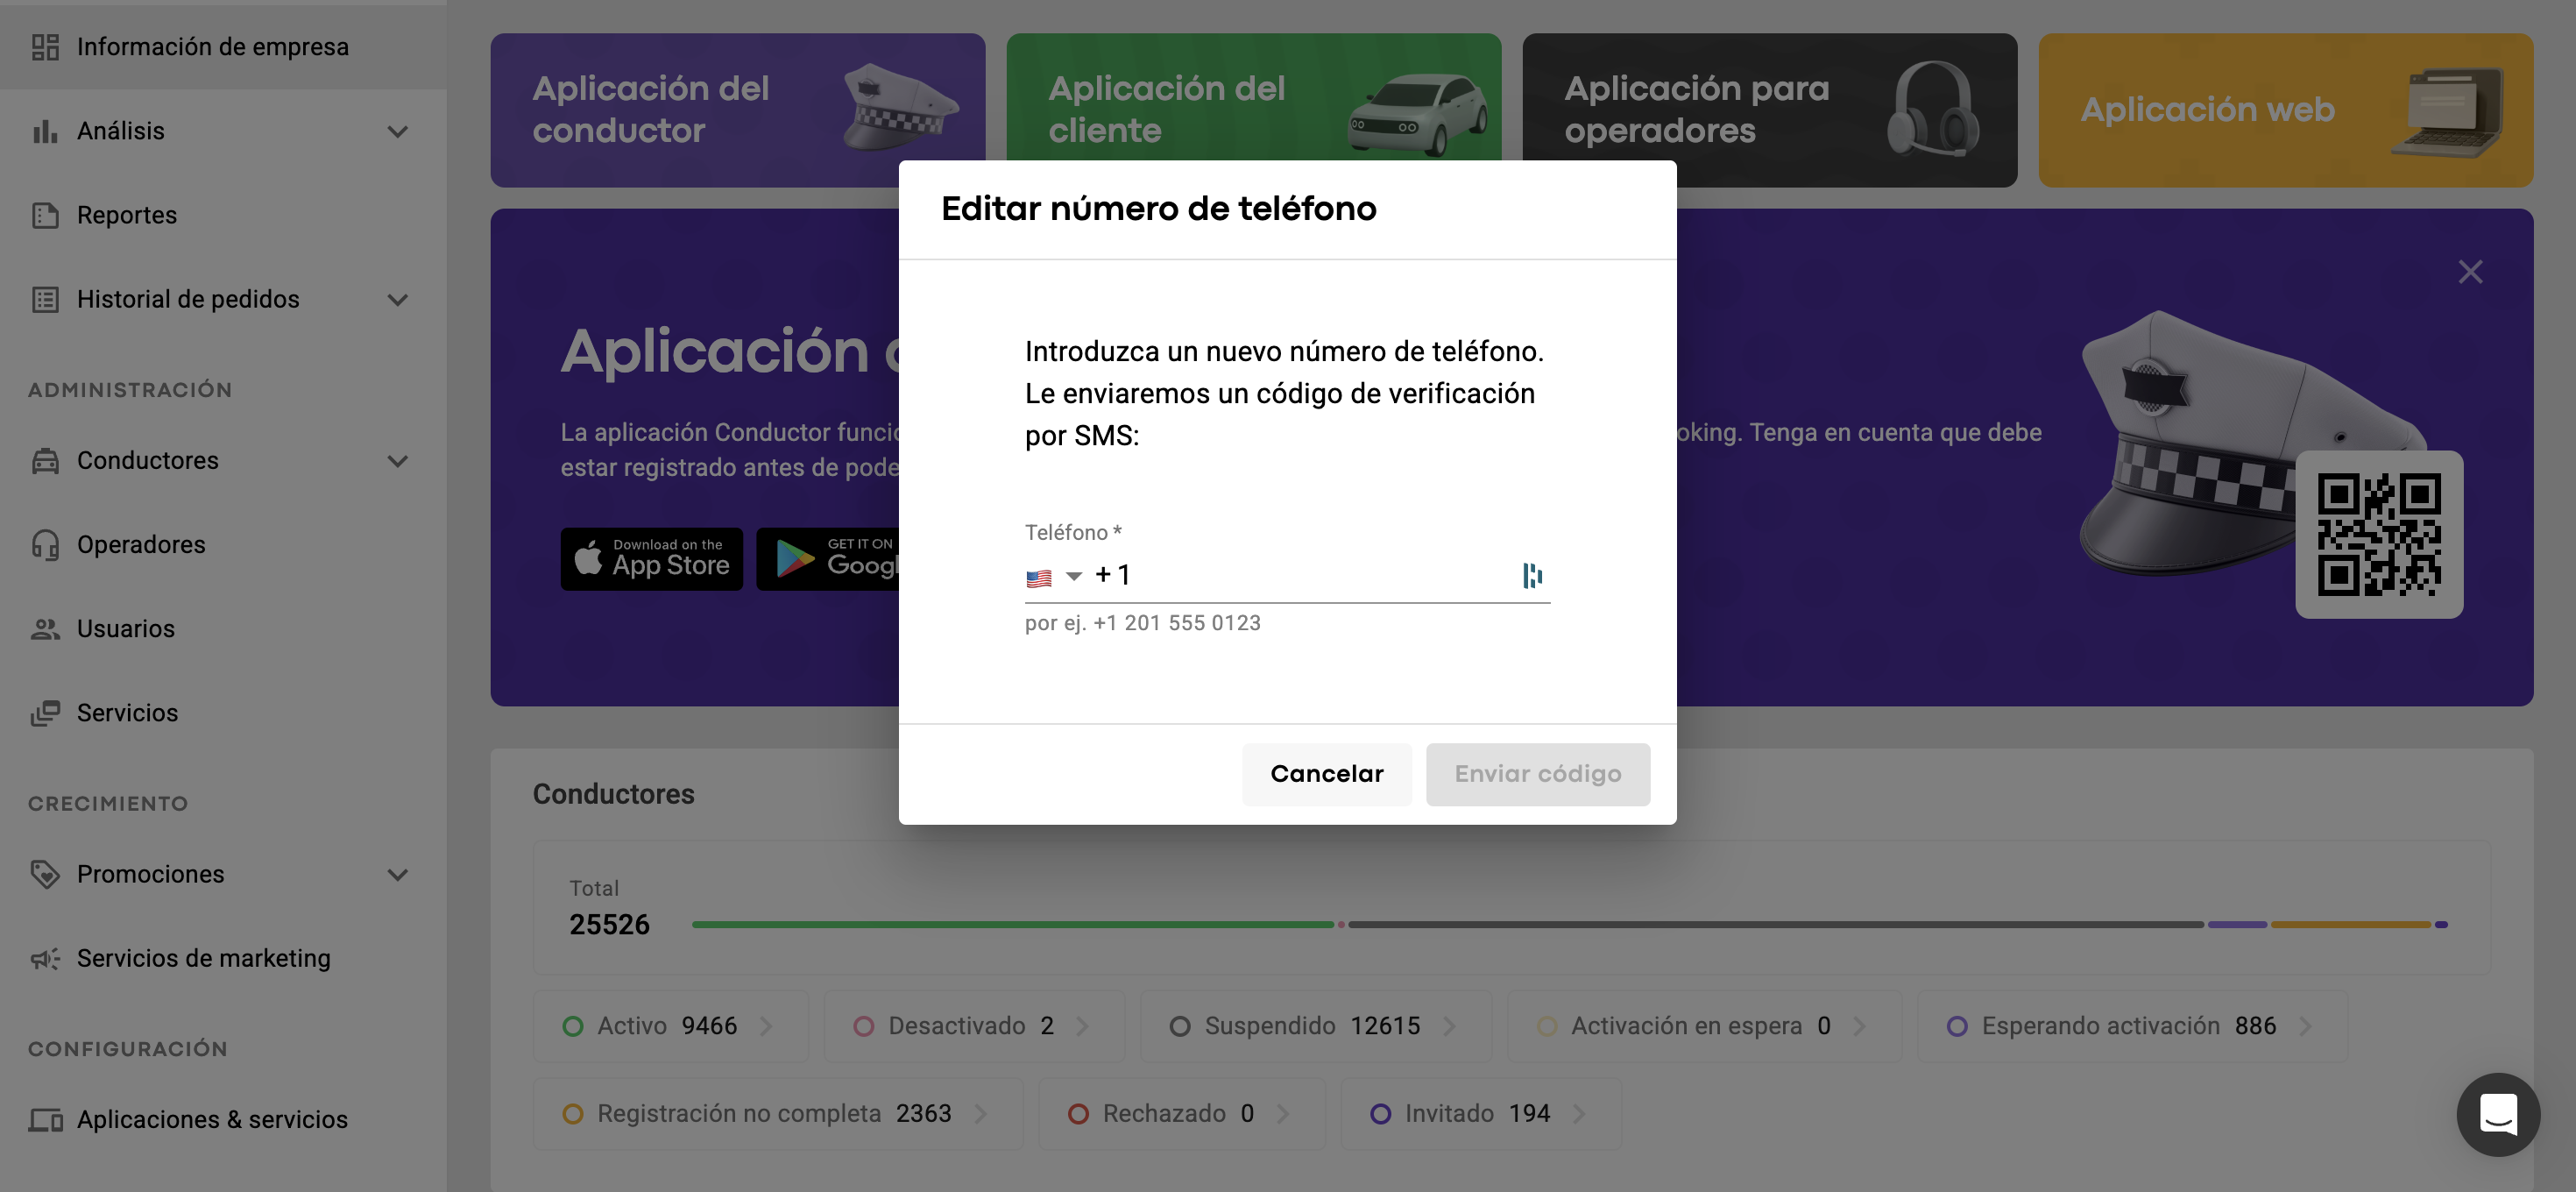Click the Enviar código button
The image size is (2576, 1192).
[x=1537, y=774]
